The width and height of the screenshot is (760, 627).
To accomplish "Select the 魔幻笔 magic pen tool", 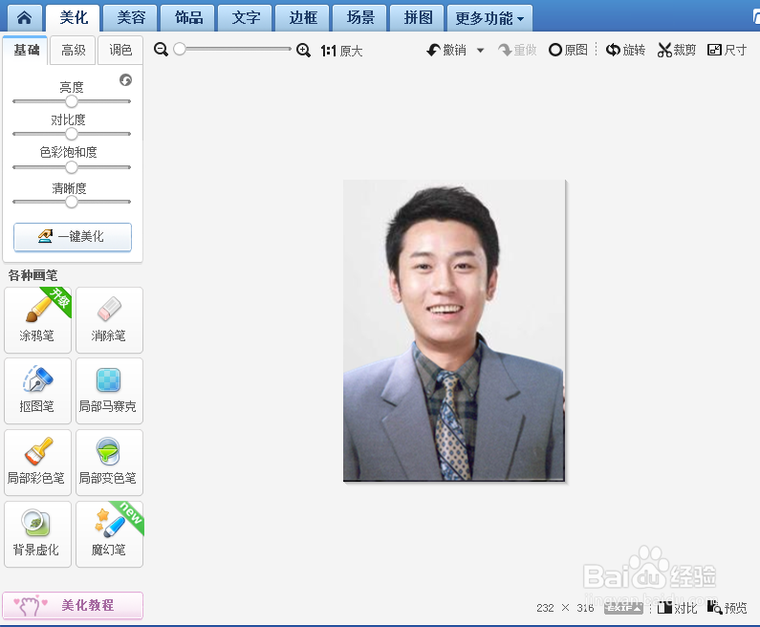I will [x=109, y=534].
